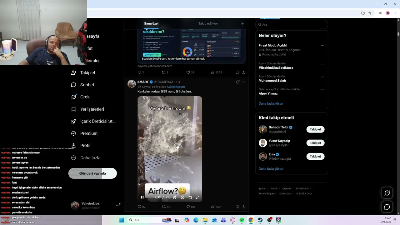
Task: Share the yatirimpanosu ad post
Action: tap(243, 72)
